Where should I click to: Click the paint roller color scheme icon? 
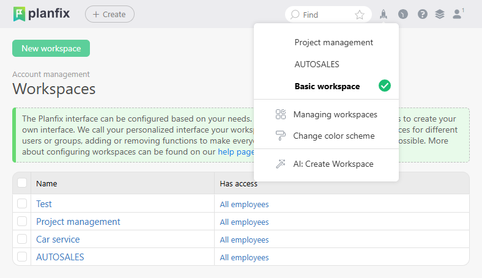(x=281, y=136)
